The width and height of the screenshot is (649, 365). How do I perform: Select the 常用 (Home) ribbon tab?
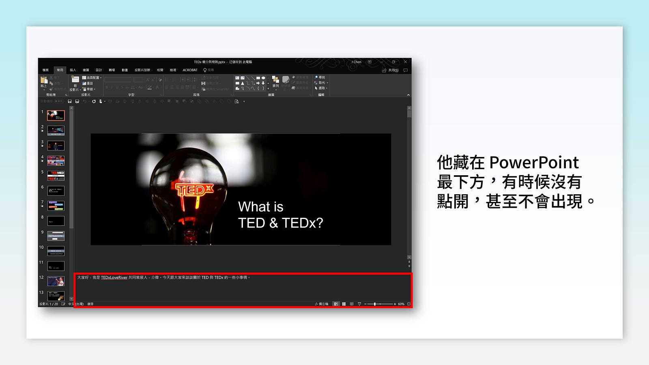click(x=60, y=70)
